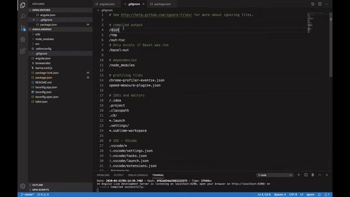The image size is (350, 197).
Task: Close the terminal panel
Action: [x=327, y=175]
